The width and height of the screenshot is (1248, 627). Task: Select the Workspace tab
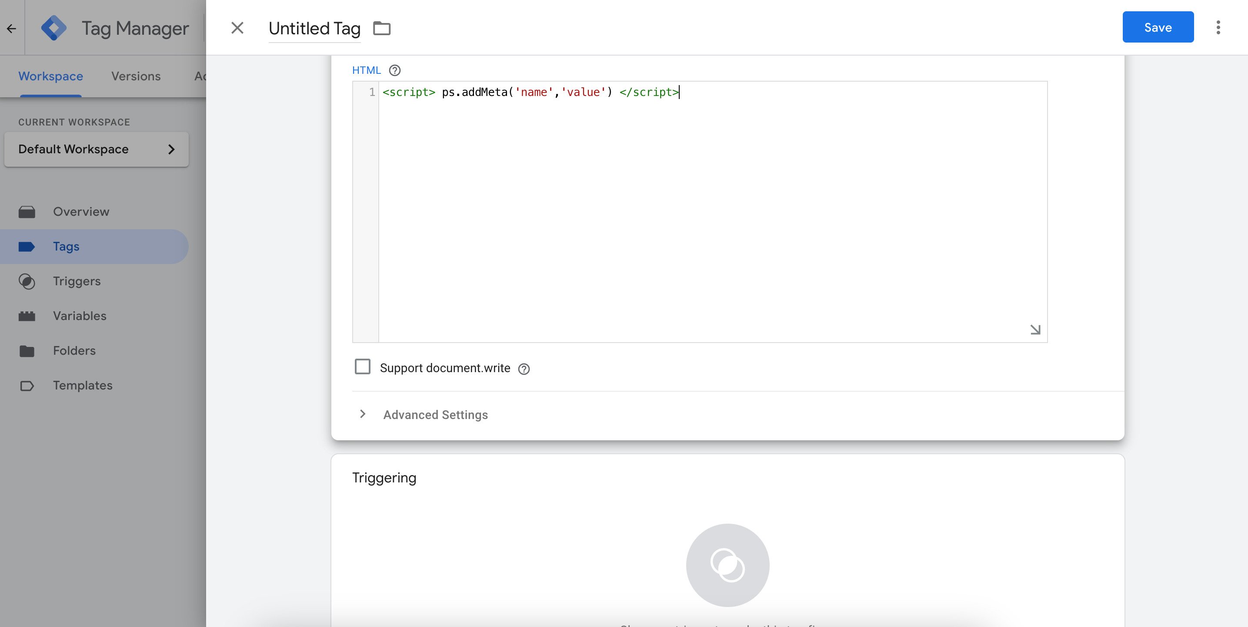click(50, 76)
